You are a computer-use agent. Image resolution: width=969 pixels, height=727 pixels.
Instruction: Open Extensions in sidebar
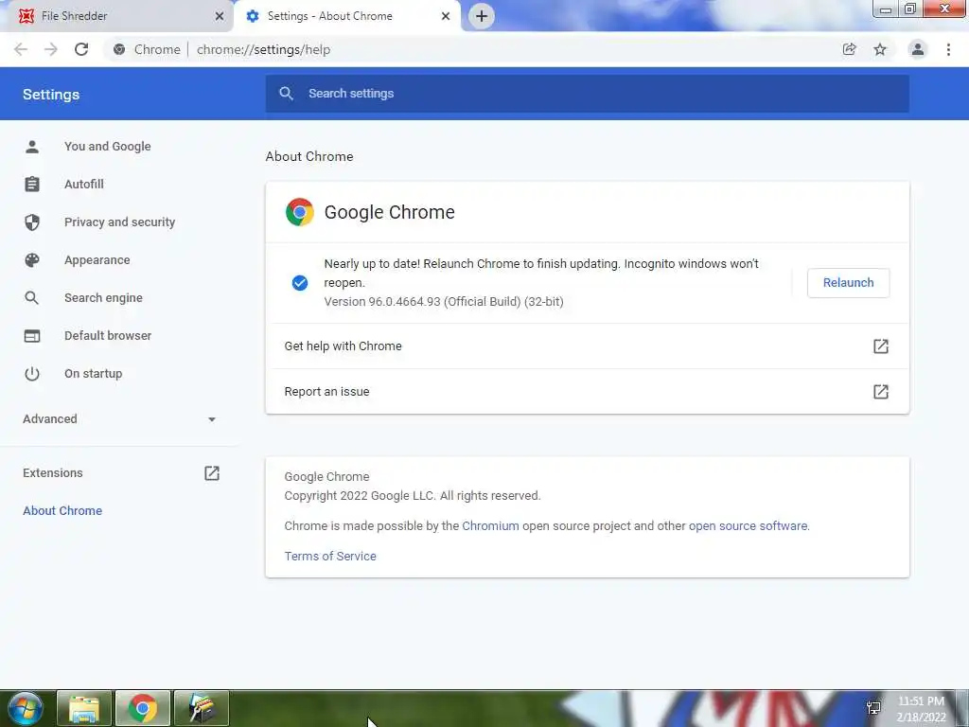pos(53,473)
